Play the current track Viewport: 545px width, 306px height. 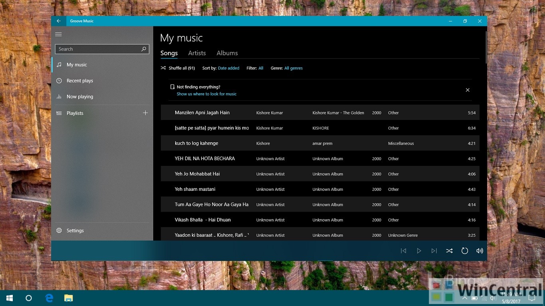click(x=419, y=251)
